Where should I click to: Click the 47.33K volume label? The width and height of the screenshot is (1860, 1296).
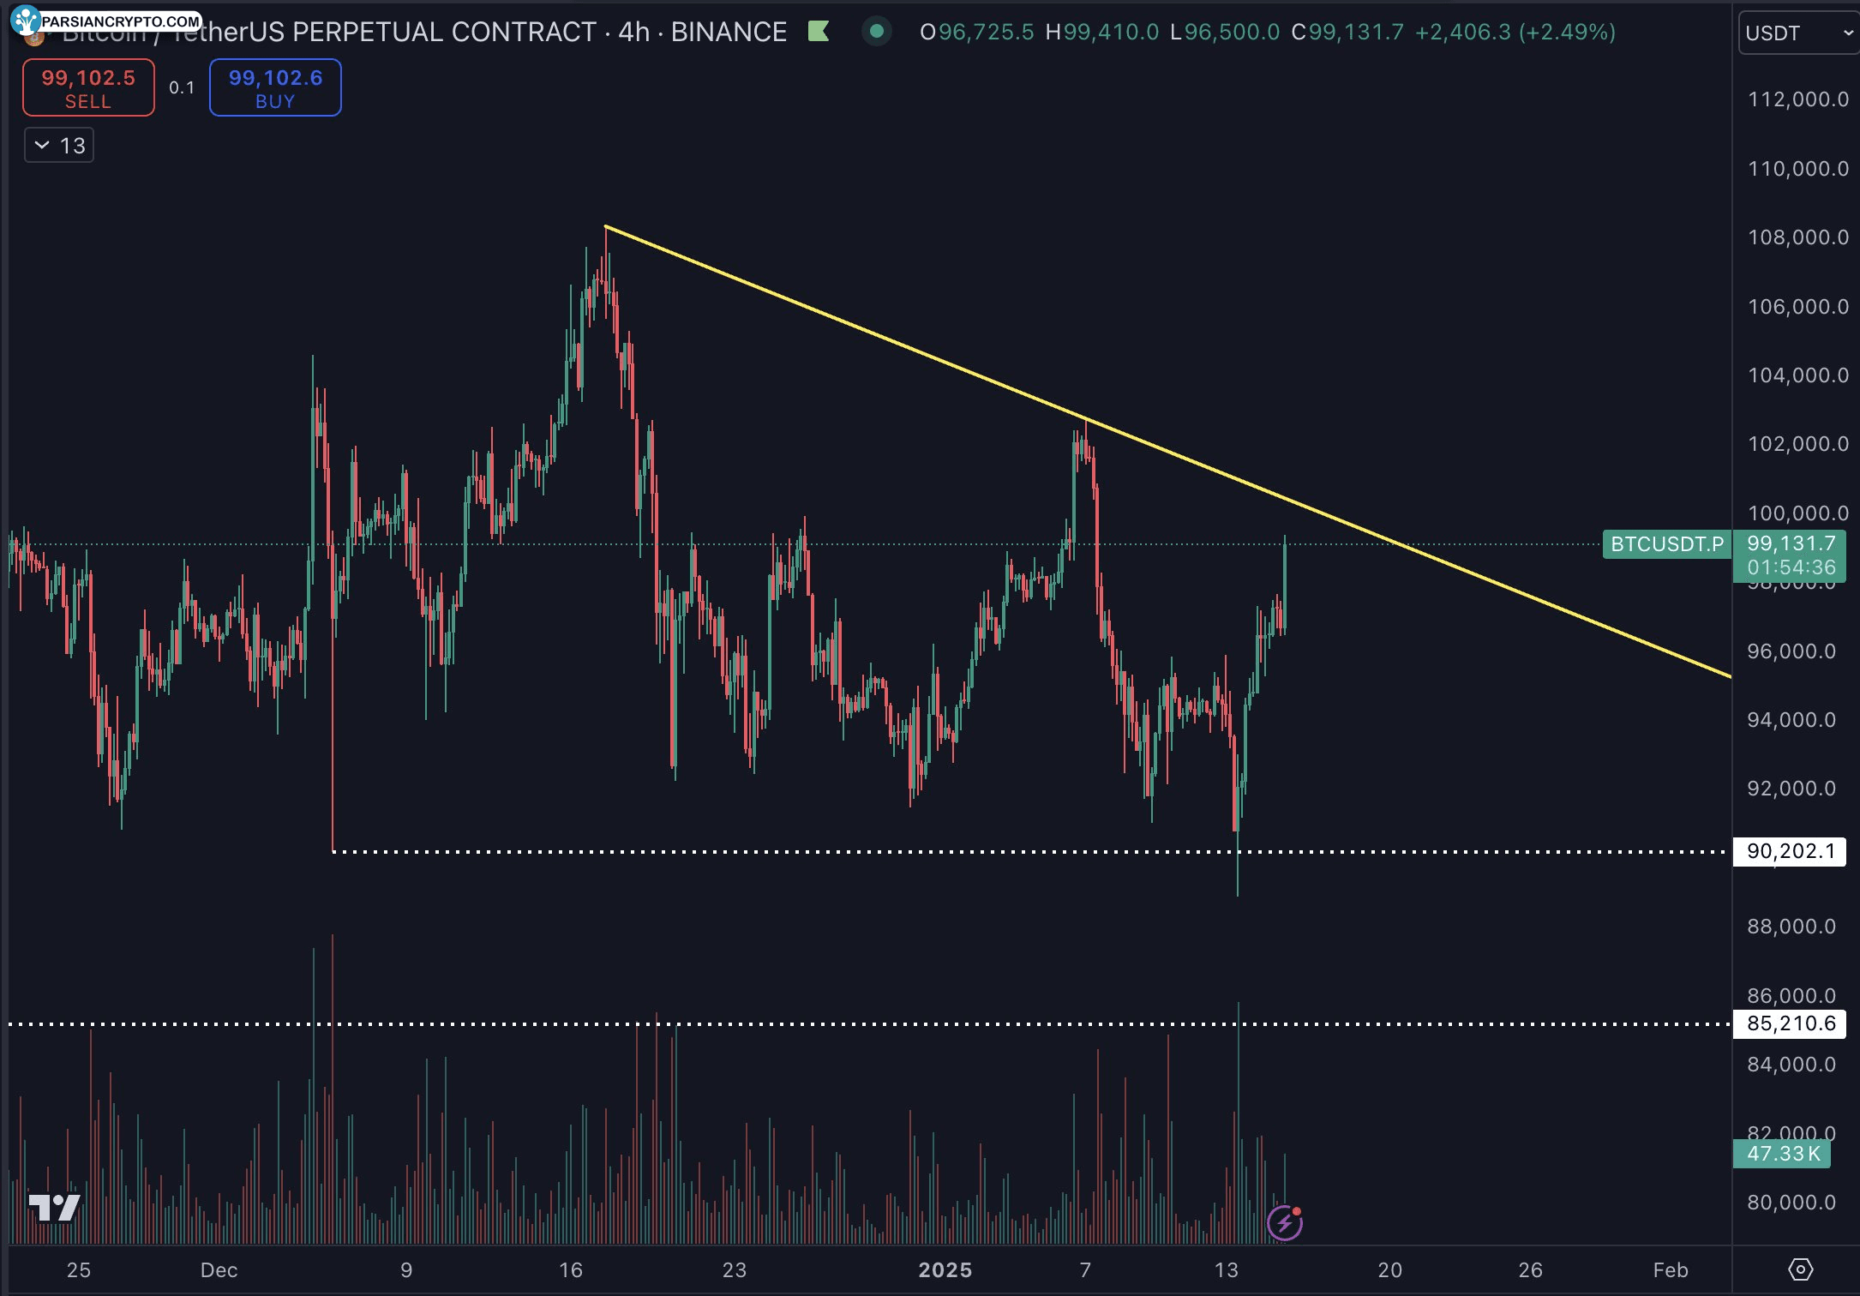[1782, 1154]
